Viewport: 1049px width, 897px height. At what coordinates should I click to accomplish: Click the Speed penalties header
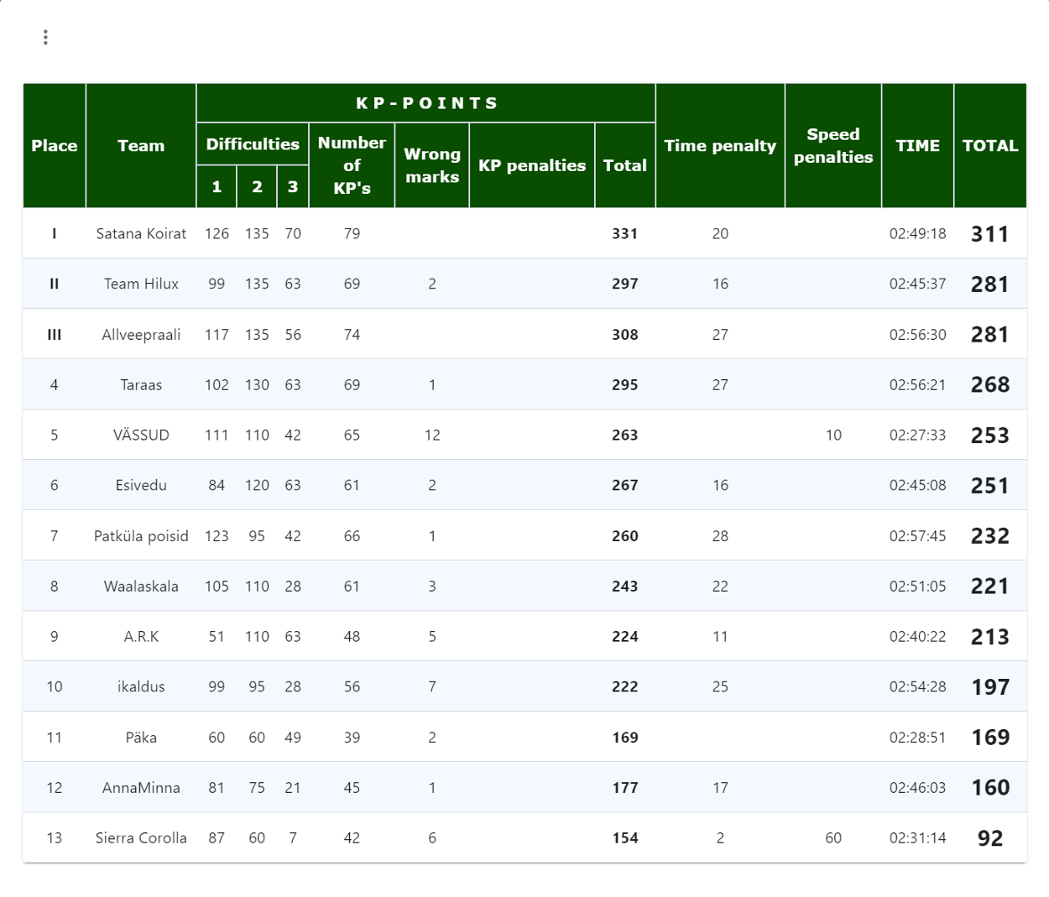[832, 145]
